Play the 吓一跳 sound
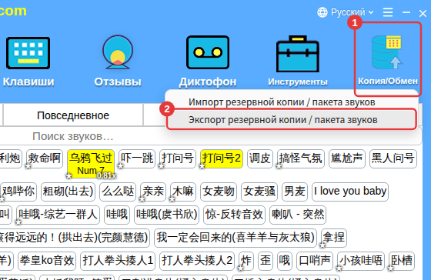The image size is (431, 280). (x=137, y=158)
